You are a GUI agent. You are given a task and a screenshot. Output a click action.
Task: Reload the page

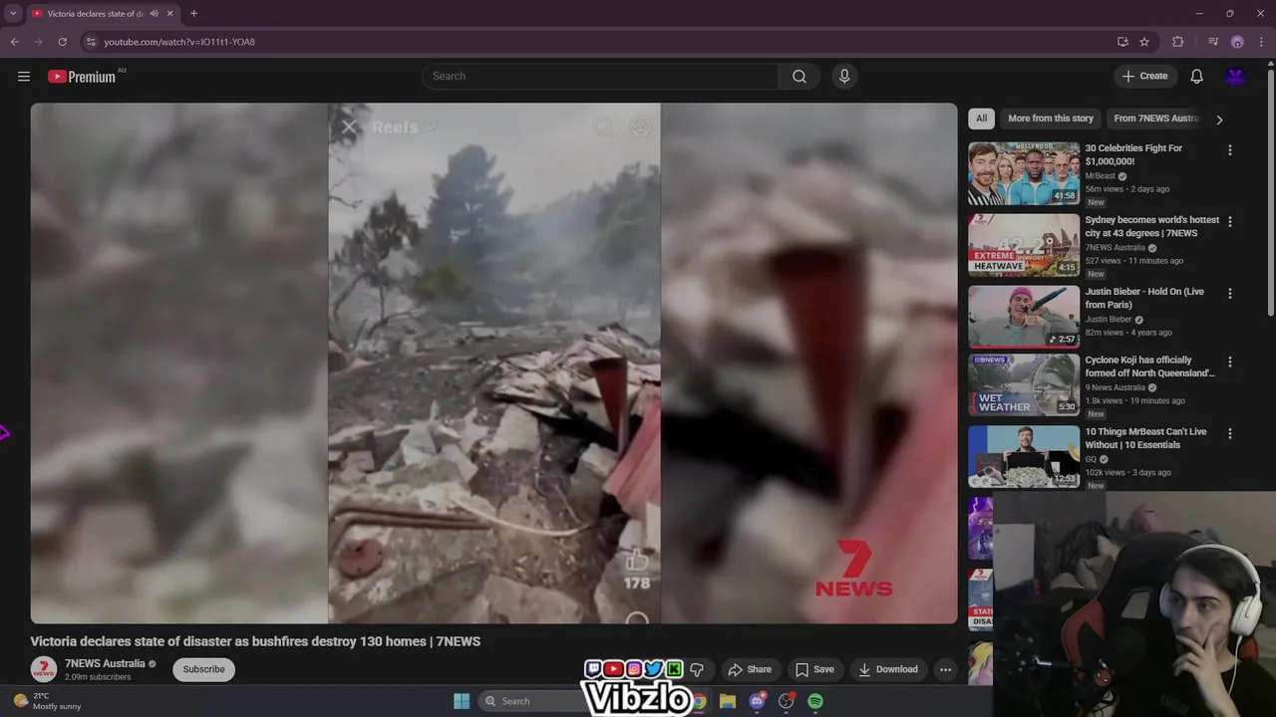[62, 42]
